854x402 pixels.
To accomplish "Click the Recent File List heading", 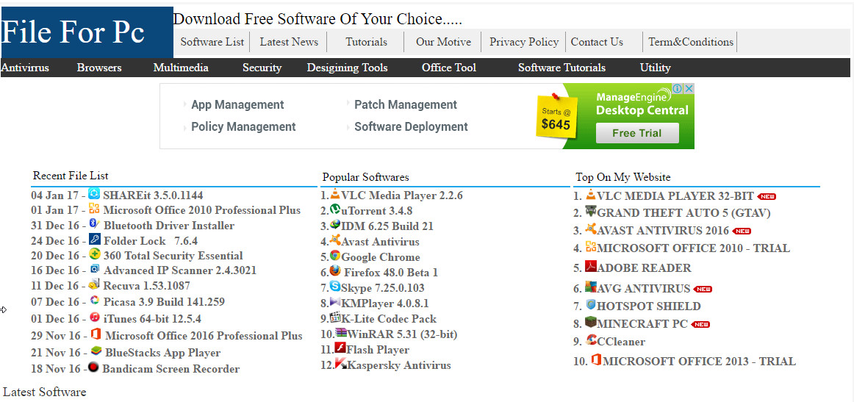I will [71, 176].
